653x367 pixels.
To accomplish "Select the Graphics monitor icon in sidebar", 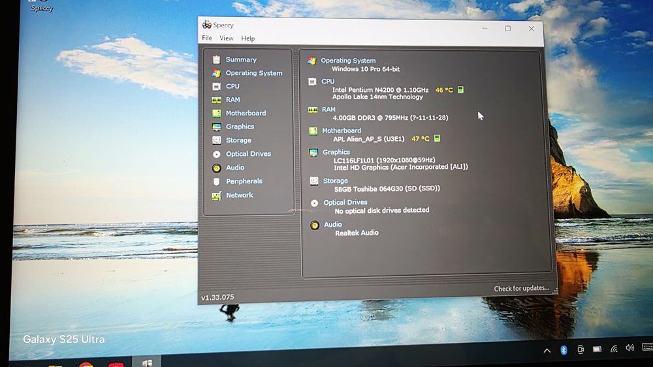I will click(216, 126).
